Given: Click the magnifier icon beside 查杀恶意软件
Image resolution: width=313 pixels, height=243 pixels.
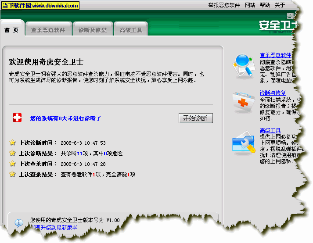Looking at the screenshot, I should click(x=244, y=66).
